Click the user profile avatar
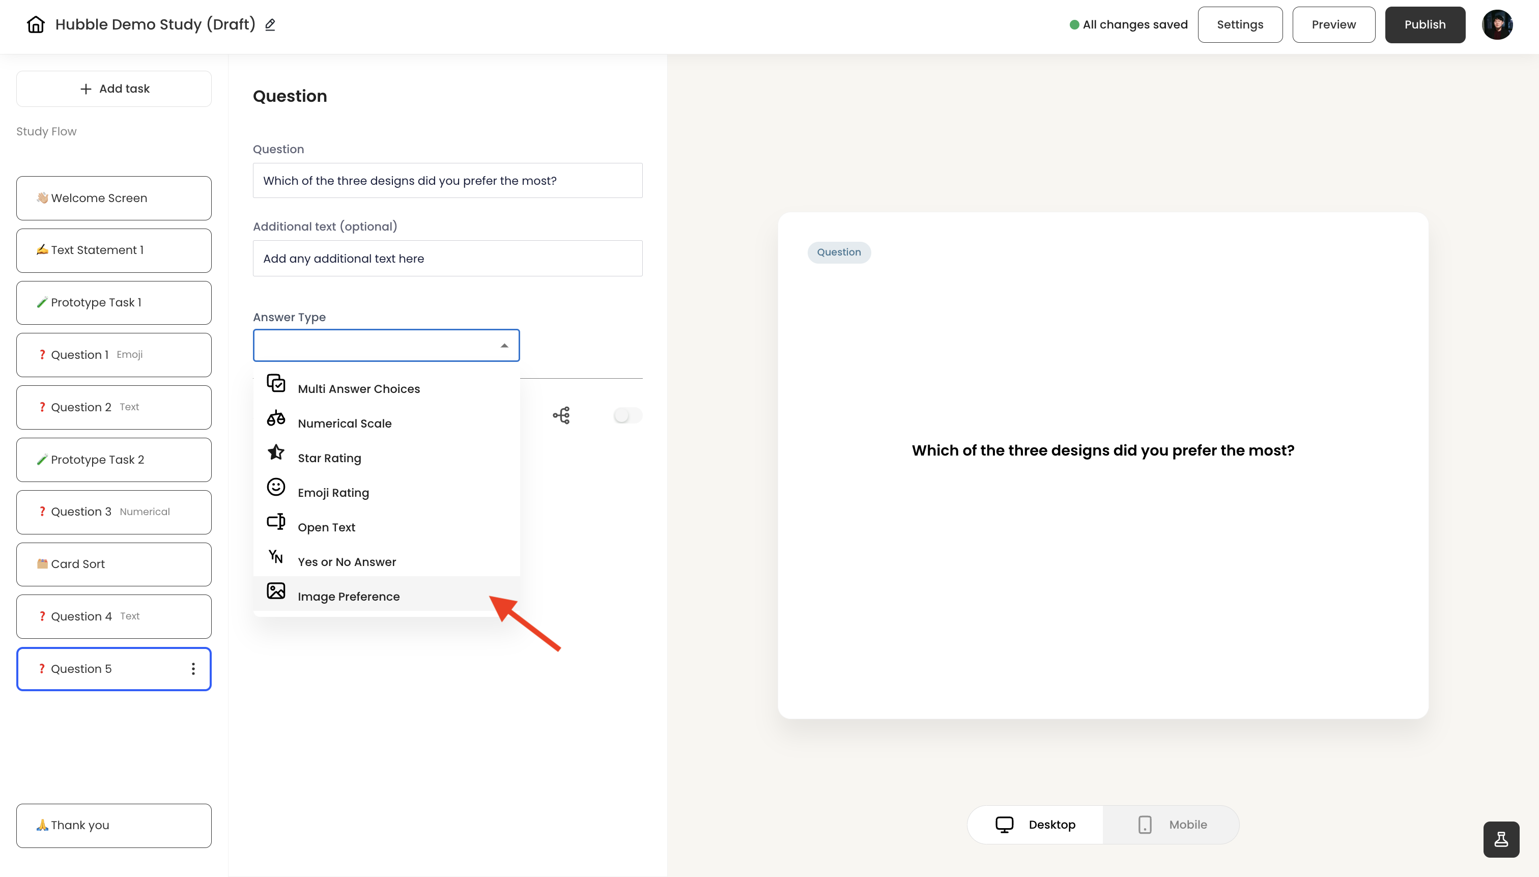Image resolution: width=1539 pixels, height=877 pixels. pyautogui.click(x=1497, y=25)
